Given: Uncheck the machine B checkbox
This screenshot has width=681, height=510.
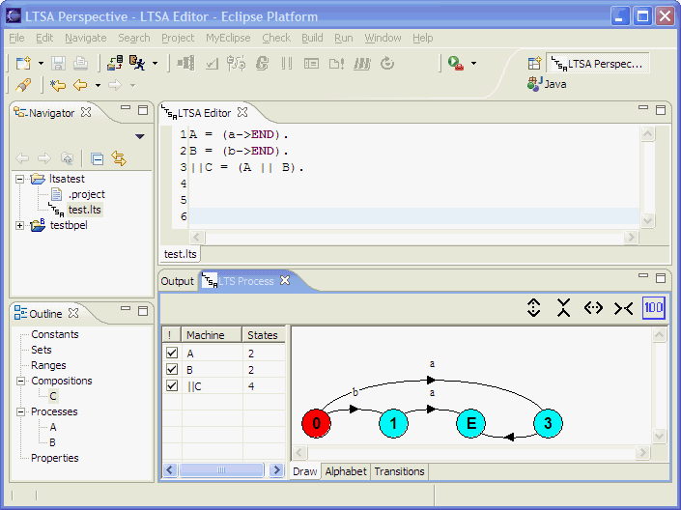Looking at the screenshot, I should (172, 370).
